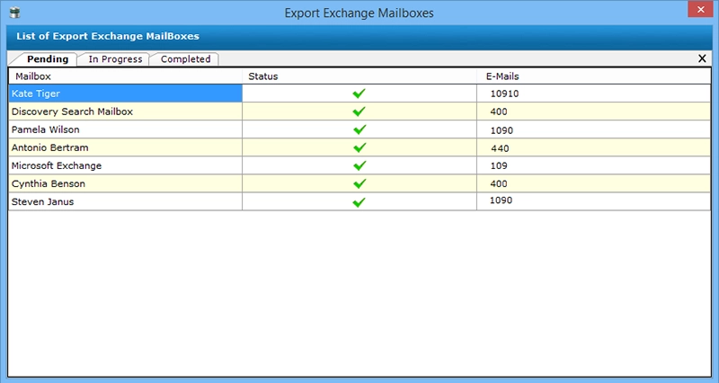Select the Antonio Bertram mailbox

125,147
